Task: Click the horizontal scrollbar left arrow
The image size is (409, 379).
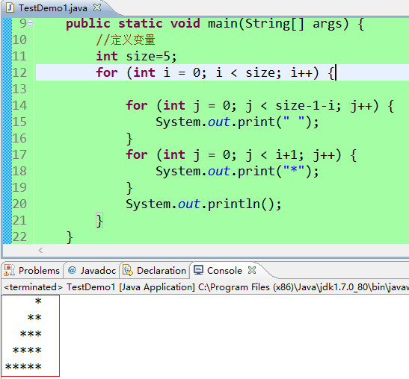Action: pyautogui.click(x=40, y=251)
